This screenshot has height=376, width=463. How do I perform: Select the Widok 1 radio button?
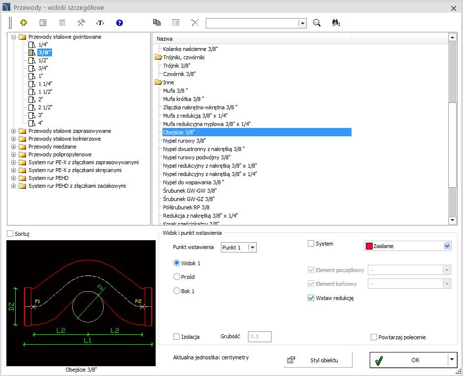(177, 263)
